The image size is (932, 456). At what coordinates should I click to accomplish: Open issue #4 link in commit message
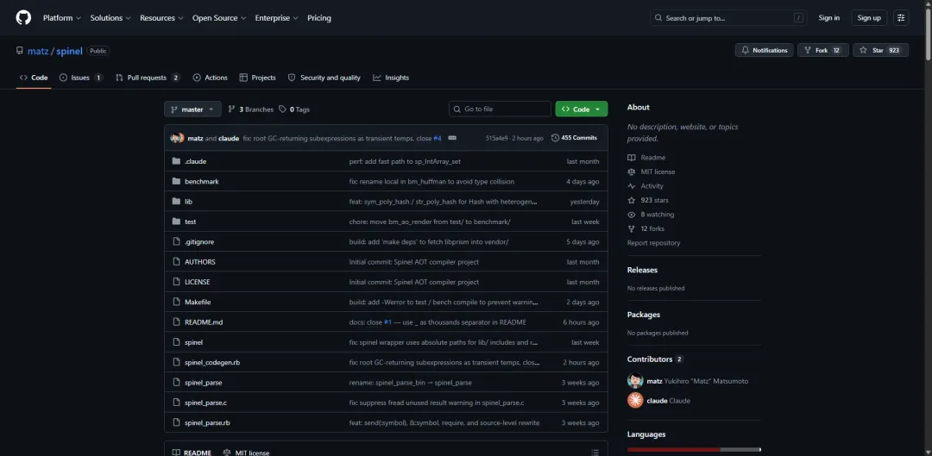point(438,138)
